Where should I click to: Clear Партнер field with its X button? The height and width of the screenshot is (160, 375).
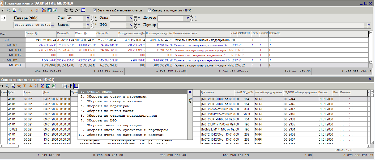(x=369, y=26)
